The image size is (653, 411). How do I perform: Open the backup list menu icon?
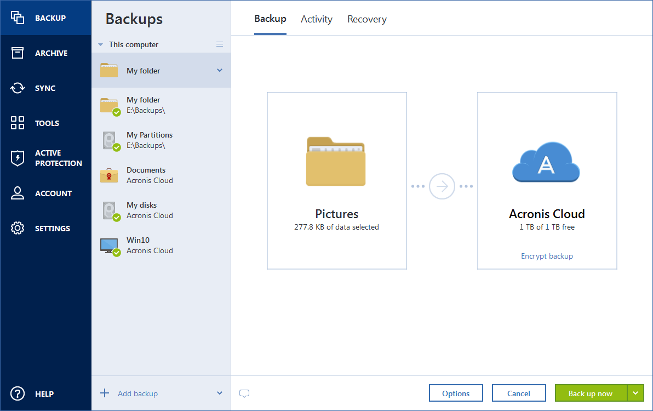click(x=220, y=44)
